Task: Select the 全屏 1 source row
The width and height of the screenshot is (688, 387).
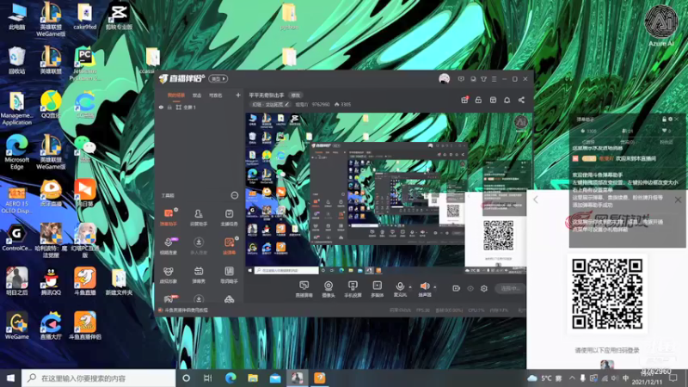Action: 199,107
